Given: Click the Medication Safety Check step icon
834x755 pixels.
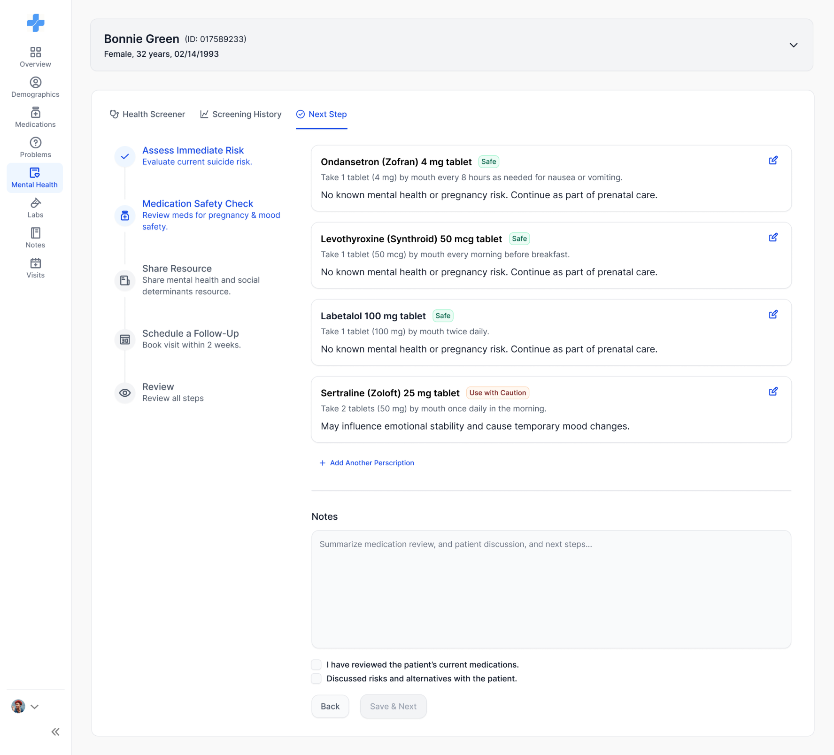Looking at the screenshot, I should click(125, 216).
